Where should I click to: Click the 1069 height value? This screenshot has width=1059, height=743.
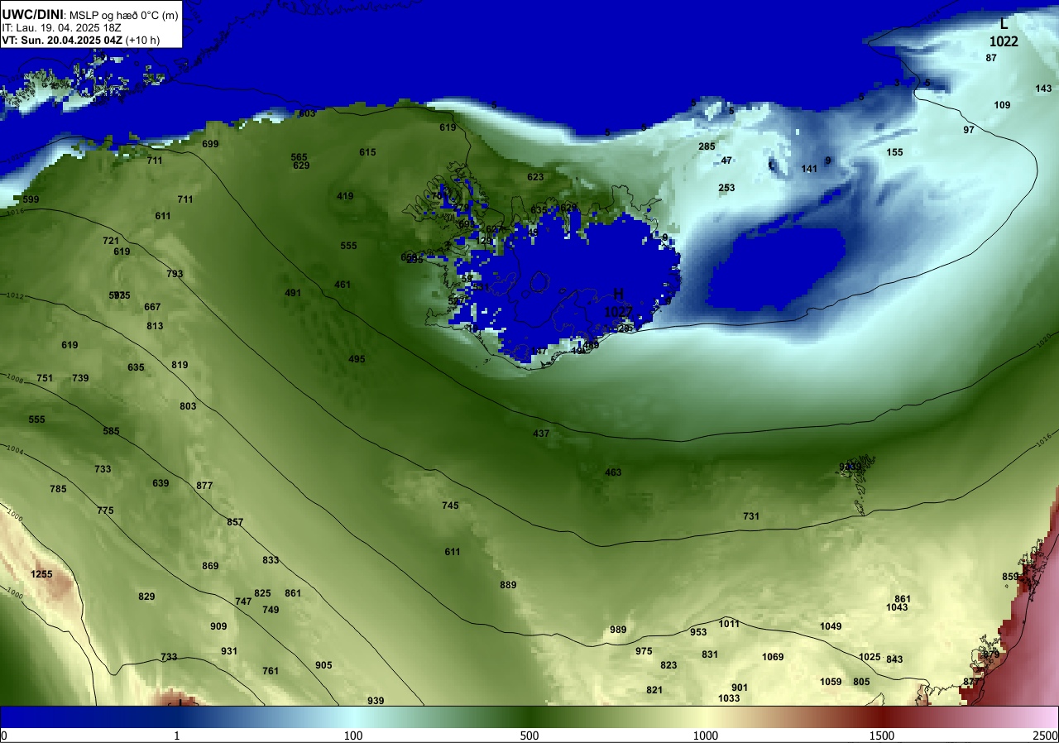(x=773, y=657)
